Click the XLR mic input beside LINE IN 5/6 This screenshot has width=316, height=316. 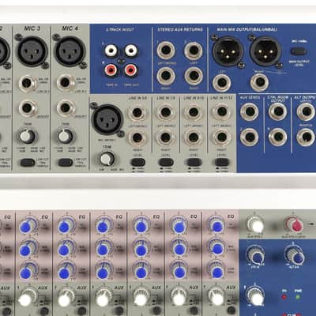click(x=107, y=119)
